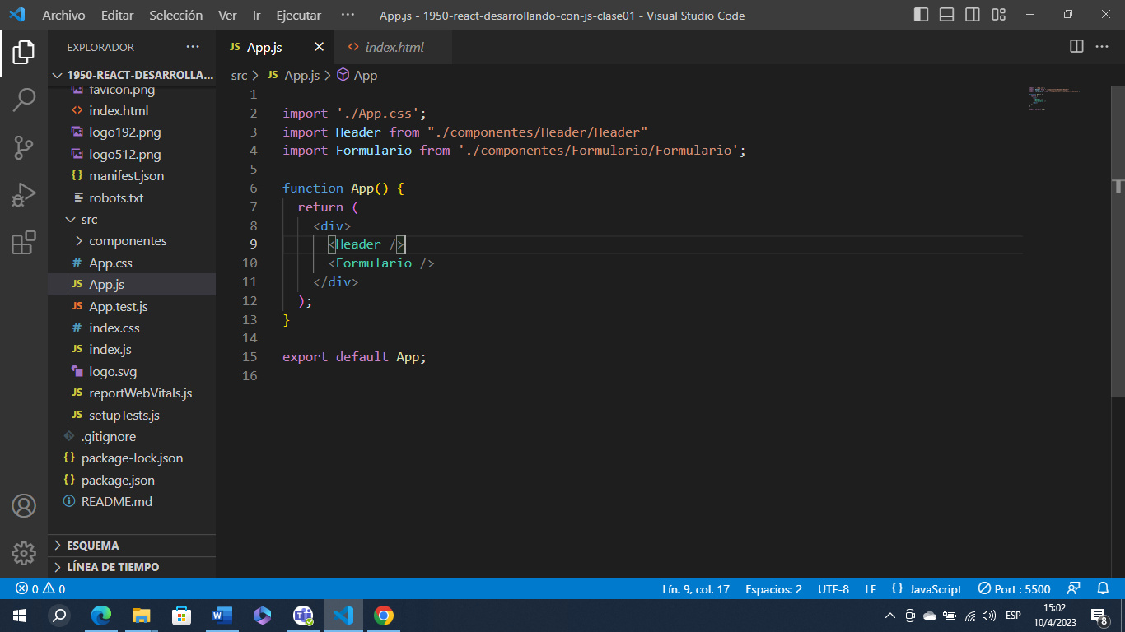The width and height of the screenshot is (1125, 632).
Task: Open customize layout icon
Action: coord(999,15)
